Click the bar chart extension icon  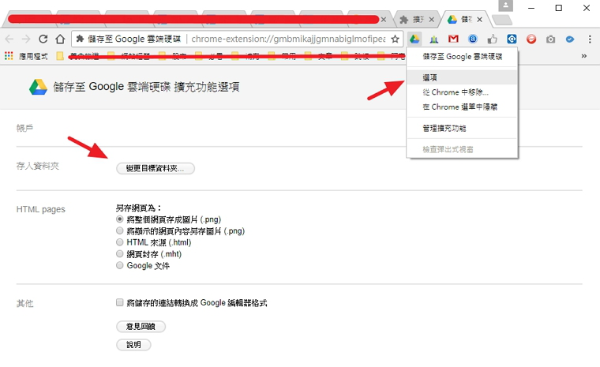tap(434, 39)
